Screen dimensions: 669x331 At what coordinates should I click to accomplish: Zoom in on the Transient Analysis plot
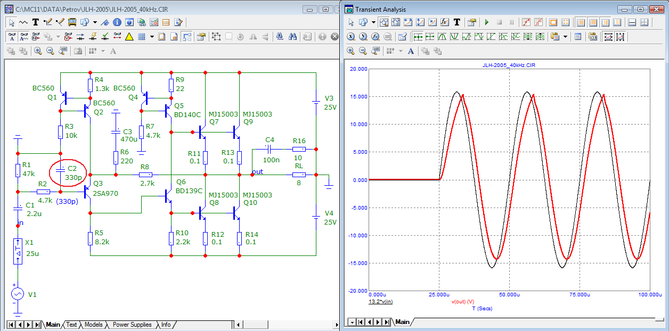350,51
